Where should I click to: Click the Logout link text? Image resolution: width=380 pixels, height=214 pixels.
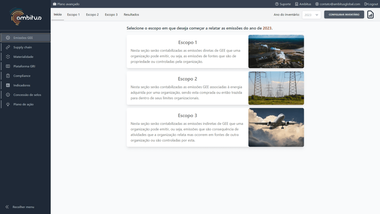[373, 4]
